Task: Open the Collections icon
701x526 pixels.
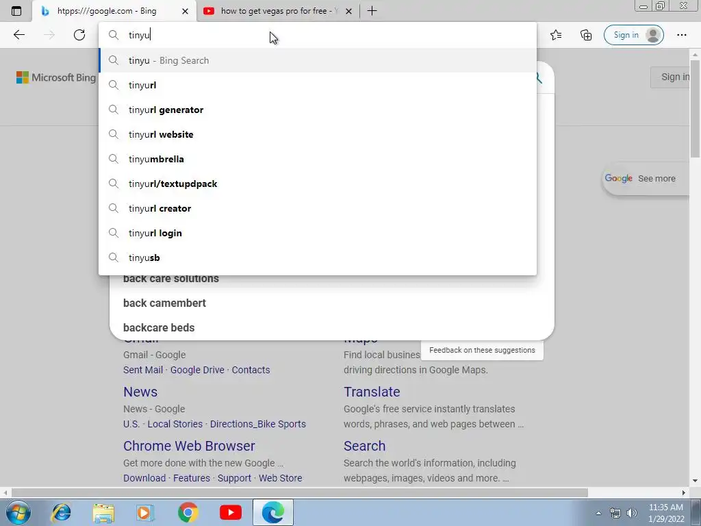Action: (x=586, y=35)
